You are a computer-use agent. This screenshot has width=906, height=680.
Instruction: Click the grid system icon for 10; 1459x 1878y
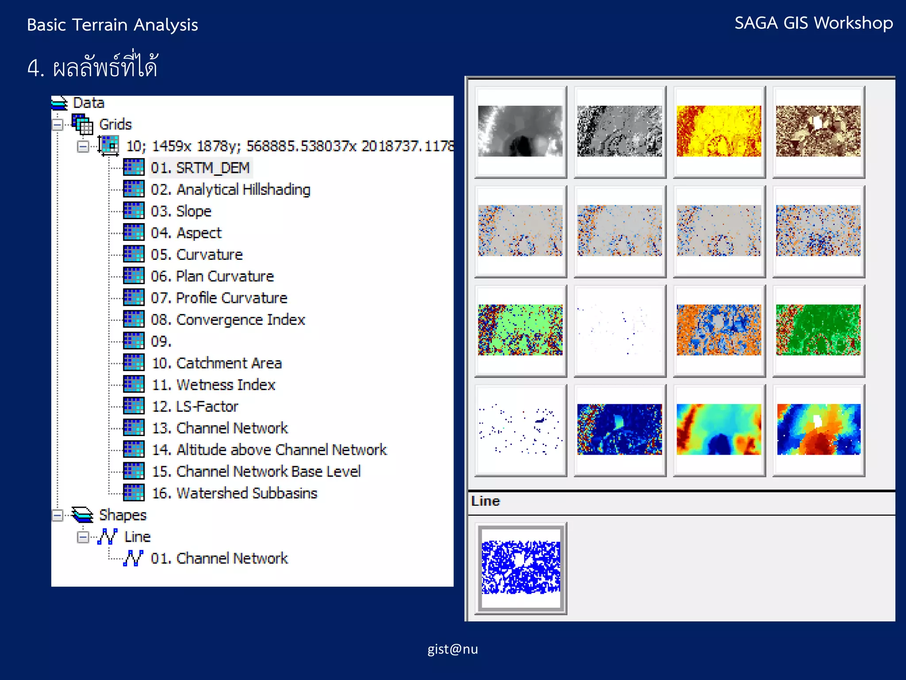coord(109,146)
